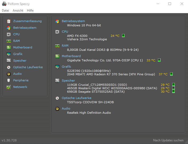Image resolution: width=188 pixels, height=144 pixels.
Task: Select Netzwerk in the sidebar
Action: [20, 87]
